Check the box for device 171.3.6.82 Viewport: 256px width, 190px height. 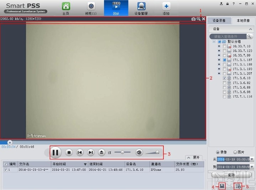click(225, 83)
